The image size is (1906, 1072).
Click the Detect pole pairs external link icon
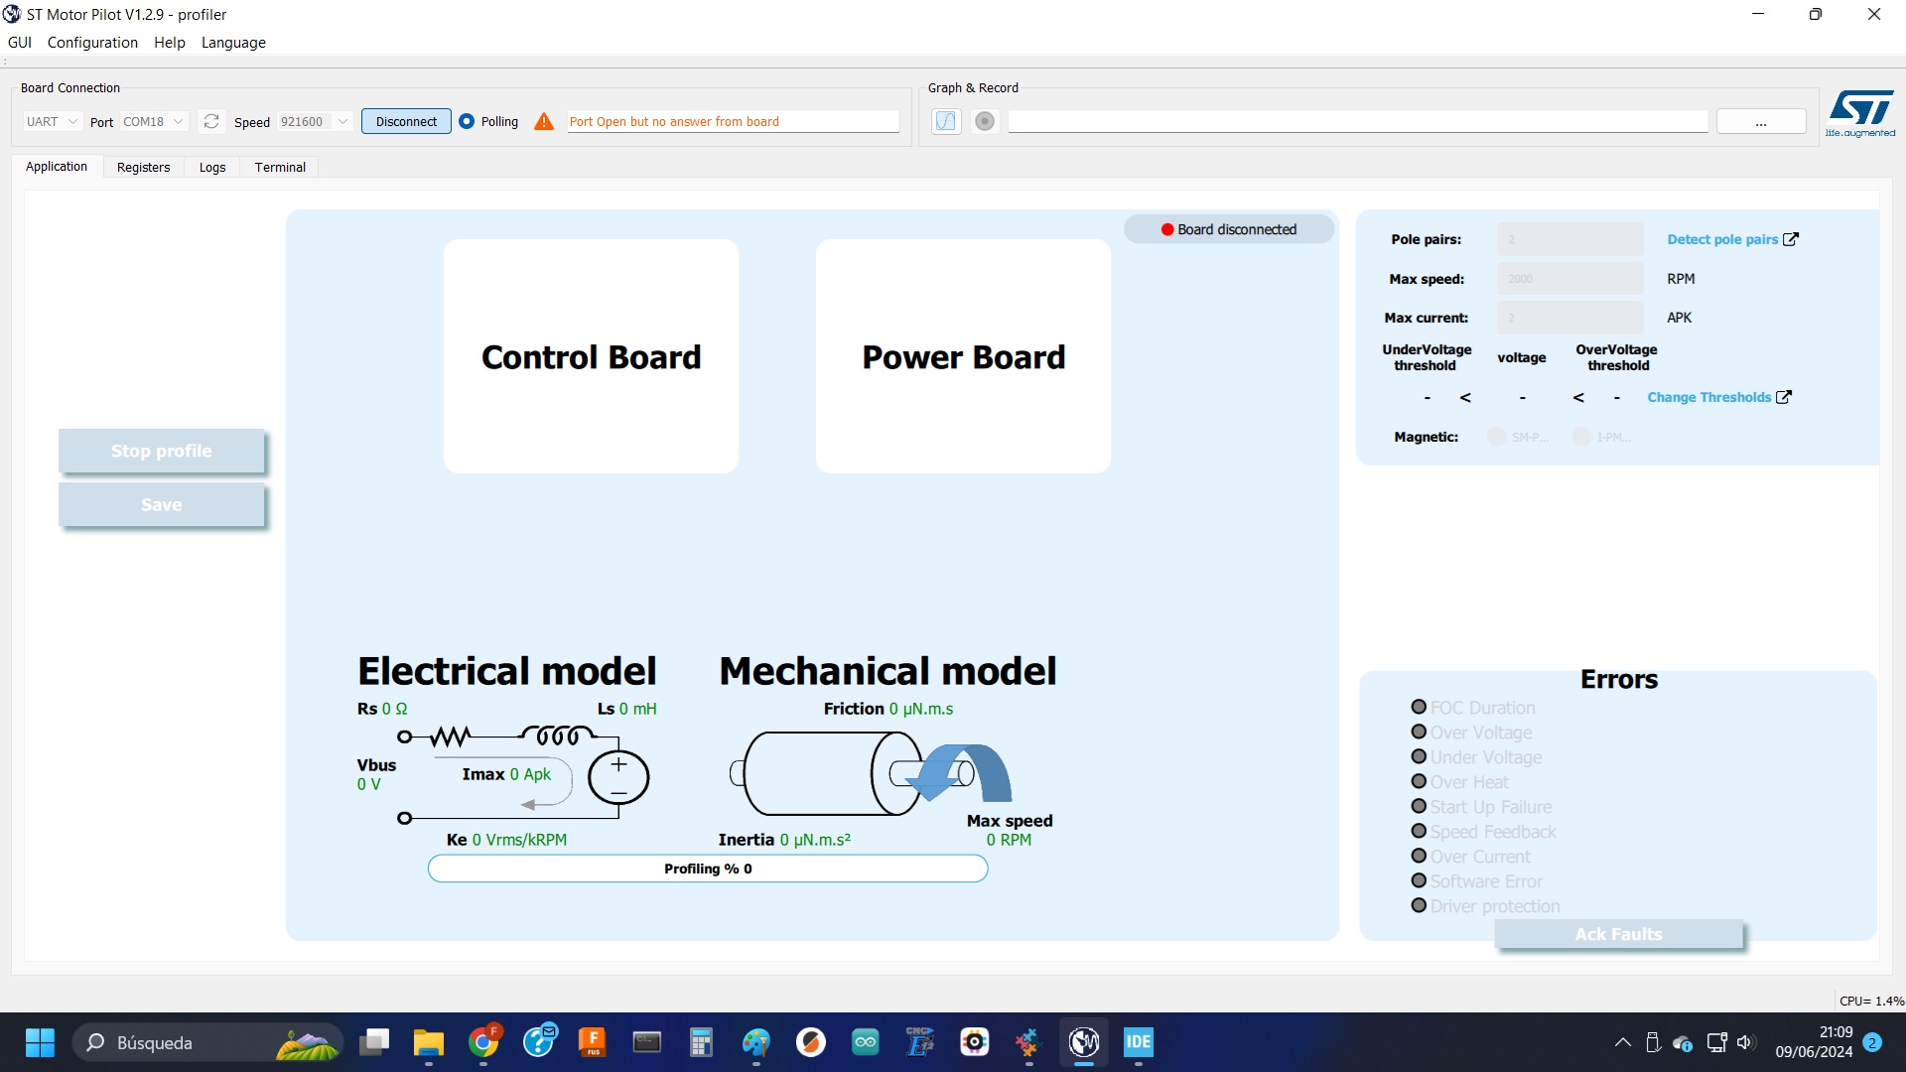pyautogui.click(x=1790, y=238)
